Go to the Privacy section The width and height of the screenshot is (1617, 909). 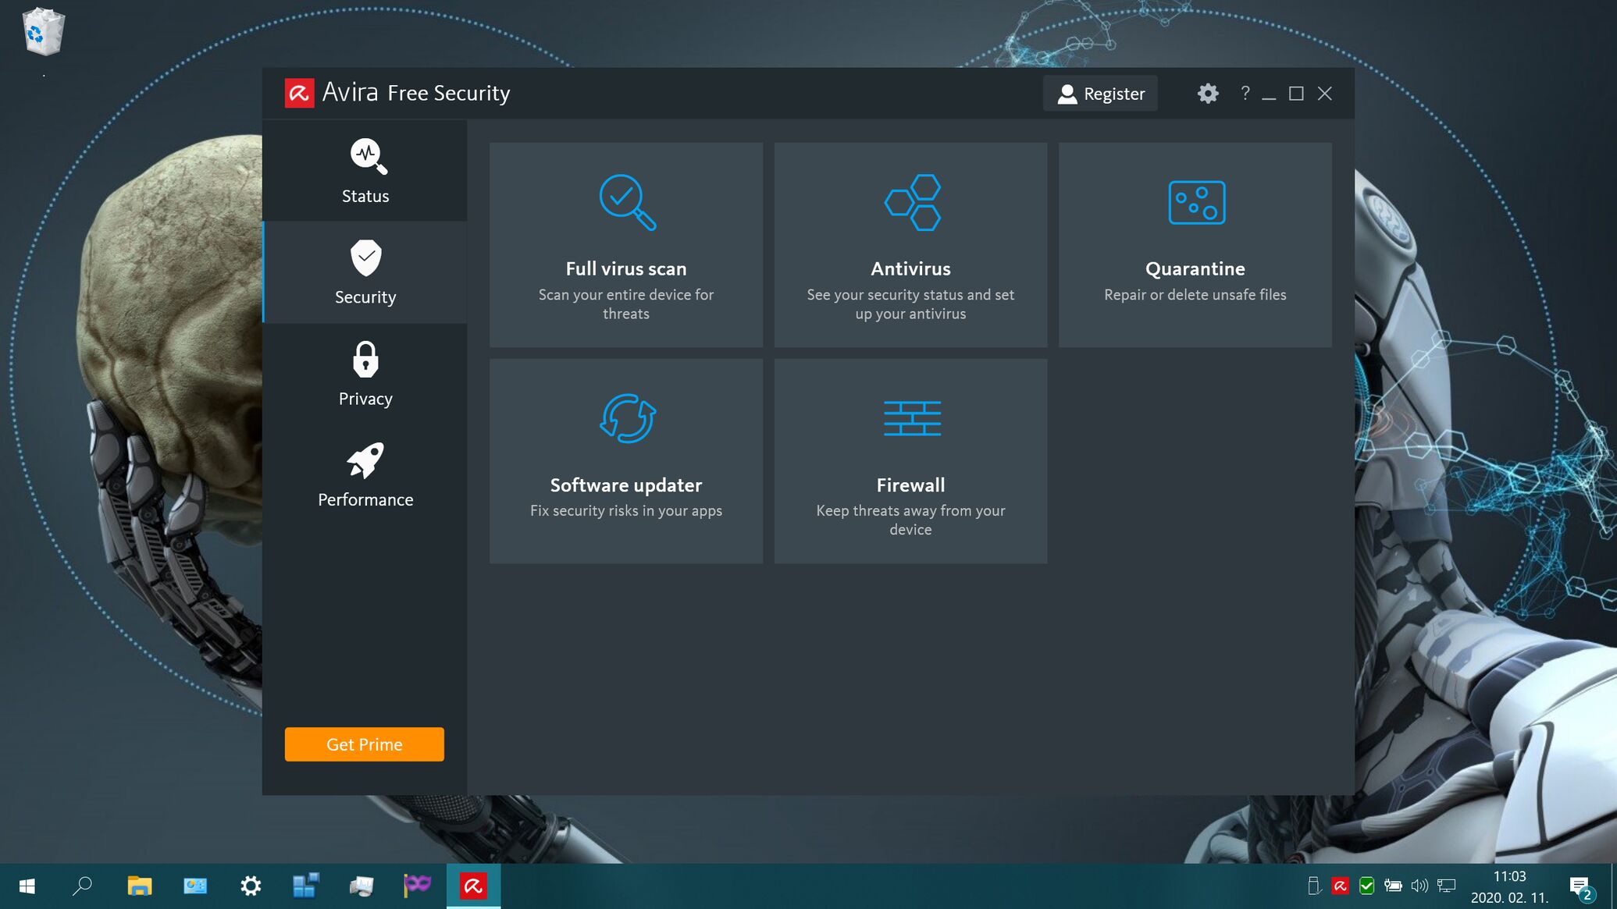point(365,374)
